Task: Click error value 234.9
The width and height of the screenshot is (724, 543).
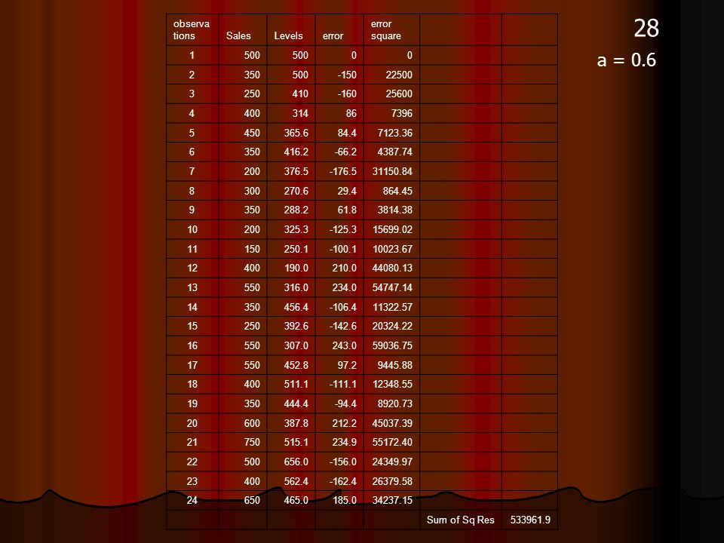Action: coord(345,443)
